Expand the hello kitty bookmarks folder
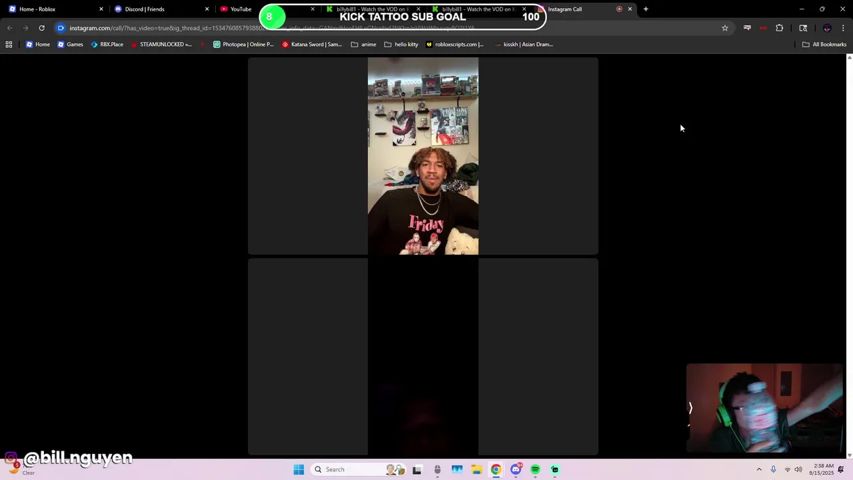This screenshot has width=853, height=480. [x=401, y=45]
